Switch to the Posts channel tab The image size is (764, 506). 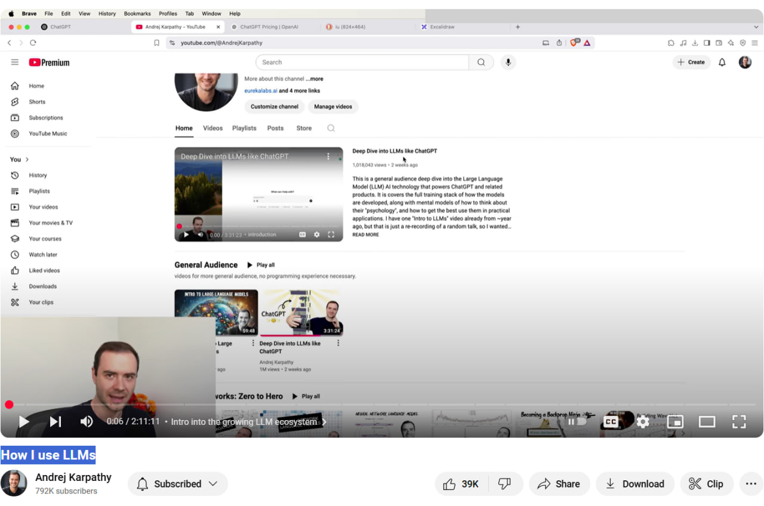(x=275, y=128)
